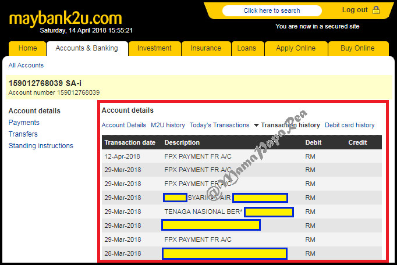Open the Apply Online tab
Screen dimensions: 397x265
click(296, 48)
